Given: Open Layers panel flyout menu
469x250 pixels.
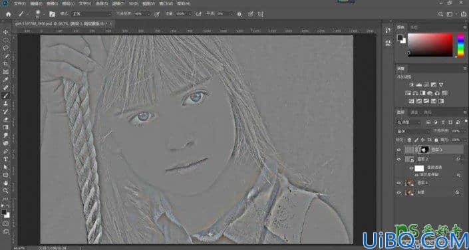Looking at the screenshot, I should click(465, 113).
